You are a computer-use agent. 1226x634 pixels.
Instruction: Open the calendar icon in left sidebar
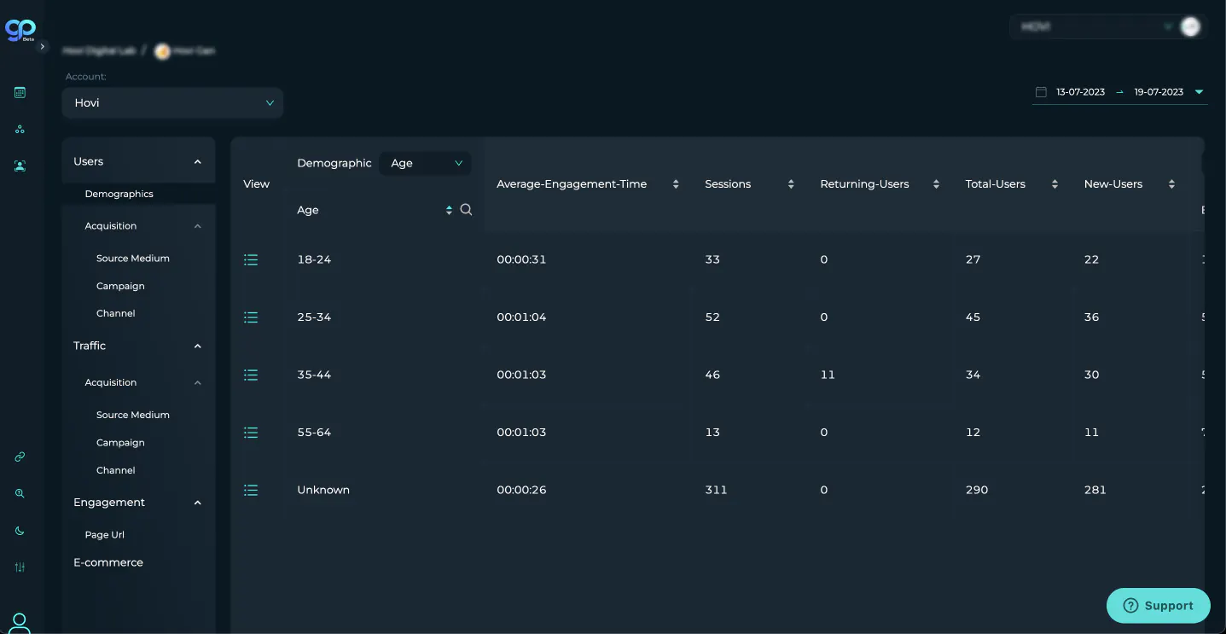[20, 92]
